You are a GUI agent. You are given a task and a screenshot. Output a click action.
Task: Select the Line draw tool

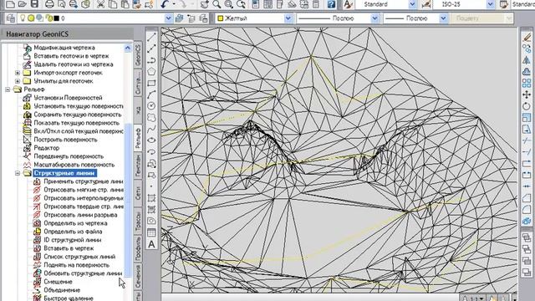(151, 37)
